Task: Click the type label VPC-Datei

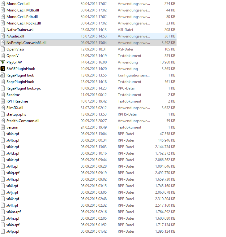Action: click(x=126, y=88)
